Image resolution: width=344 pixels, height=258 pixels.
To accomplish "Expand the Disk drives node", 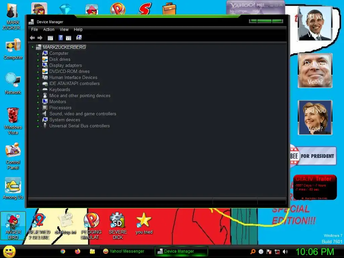I will coord(38,60).
